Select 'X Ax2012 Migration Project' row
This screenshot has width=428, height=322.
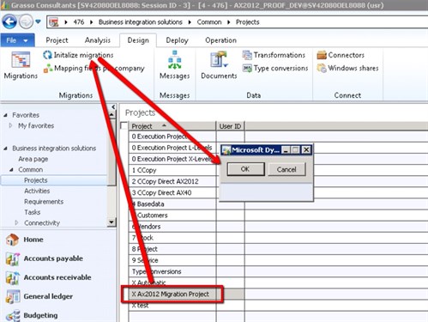[172, 294]
